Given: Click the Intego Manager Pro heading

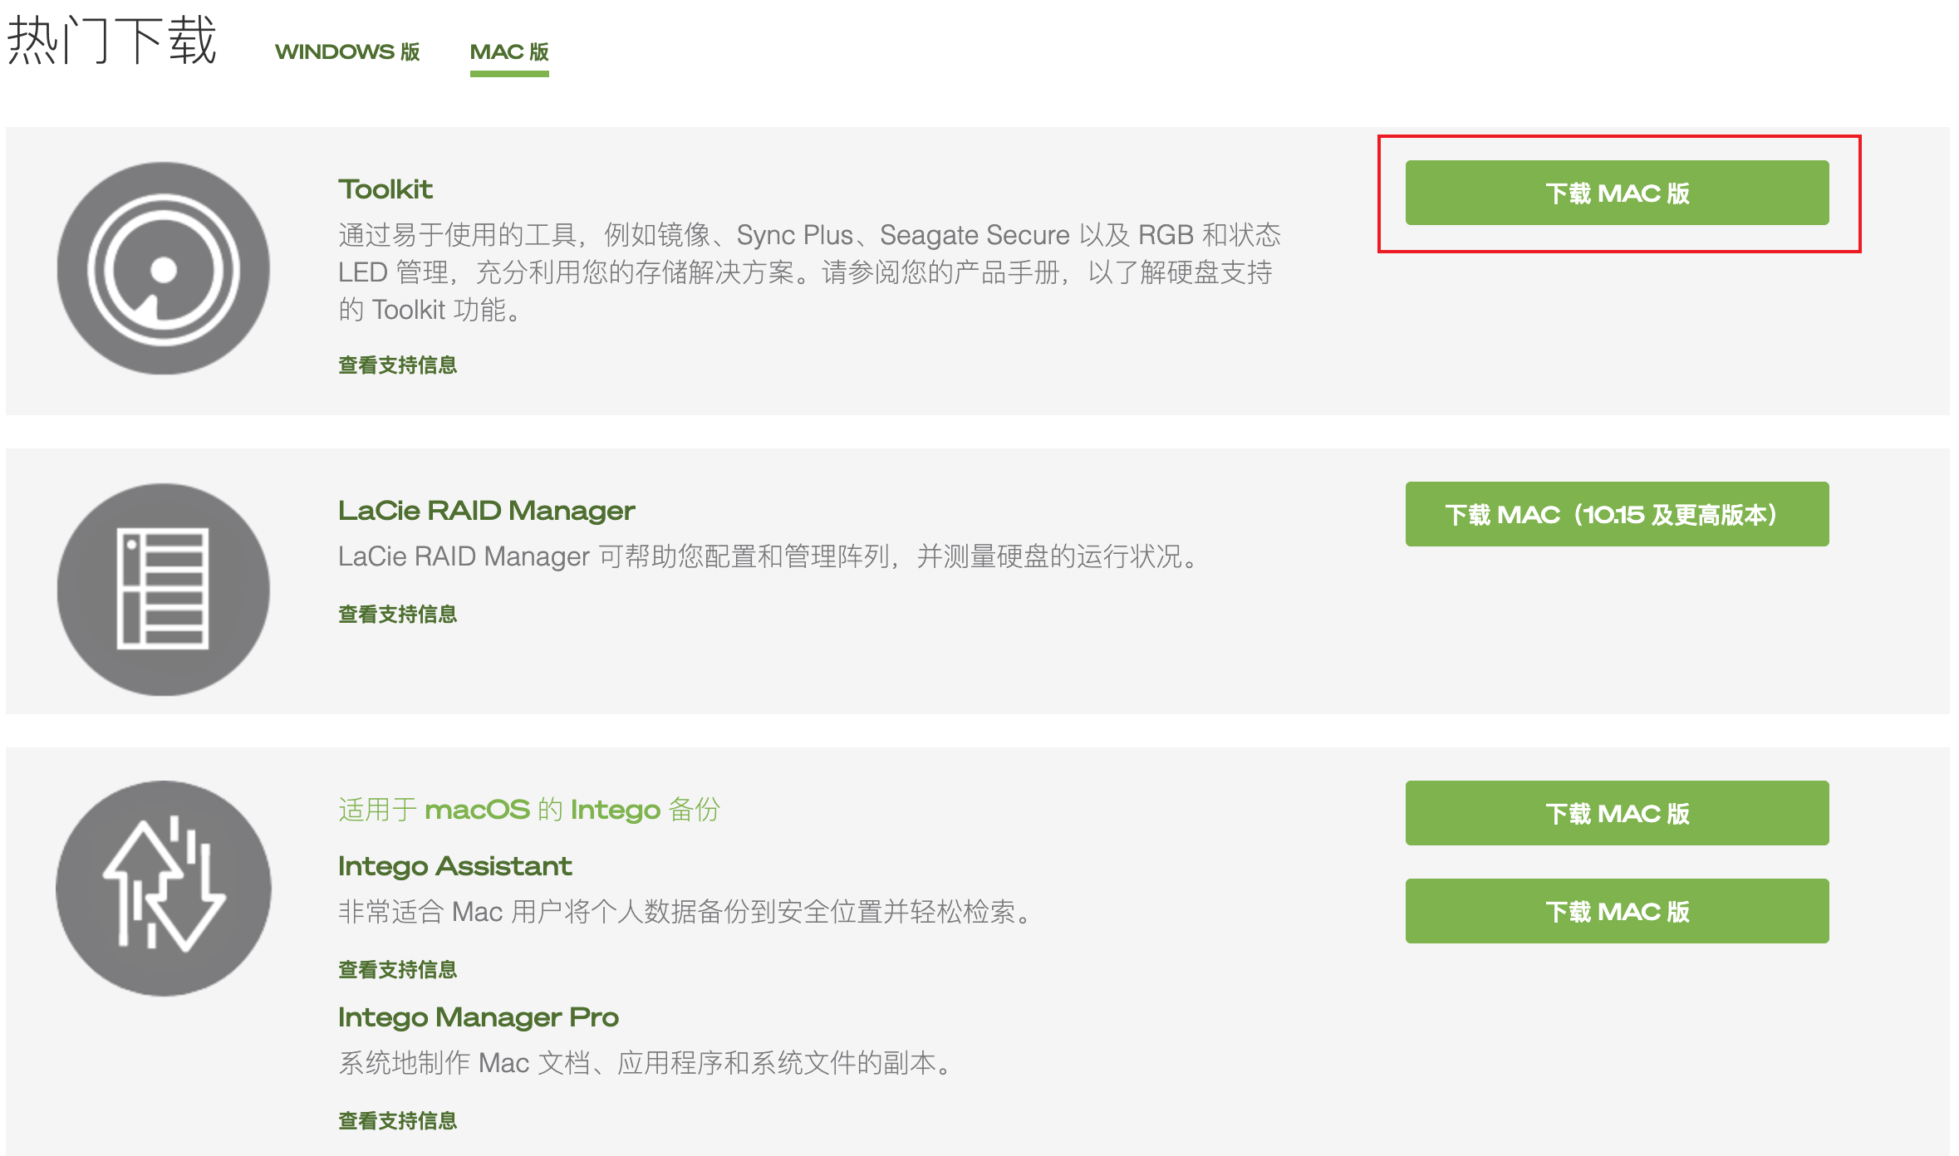Looking at the screenshot, I should pyautogui.click(x=478, y=1017).
